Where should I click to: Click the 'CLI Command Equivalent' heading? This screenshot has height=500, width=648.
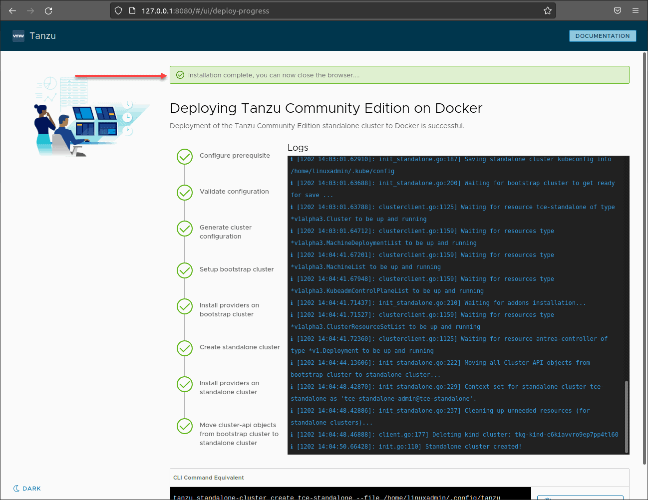point(209,478)
